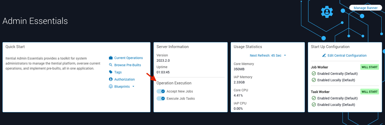Image resolution: width=385 pixels, height=125 pixels.
Task: Open the Authorization link
Action: 125,79
